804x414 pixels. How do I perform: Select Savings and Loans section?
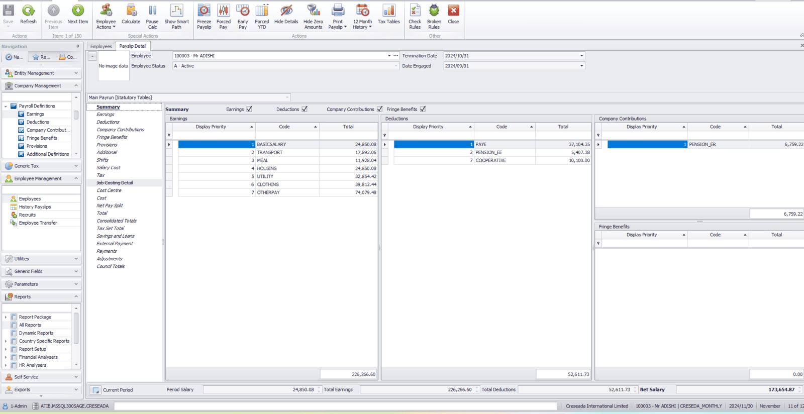[x=115, y=236]
